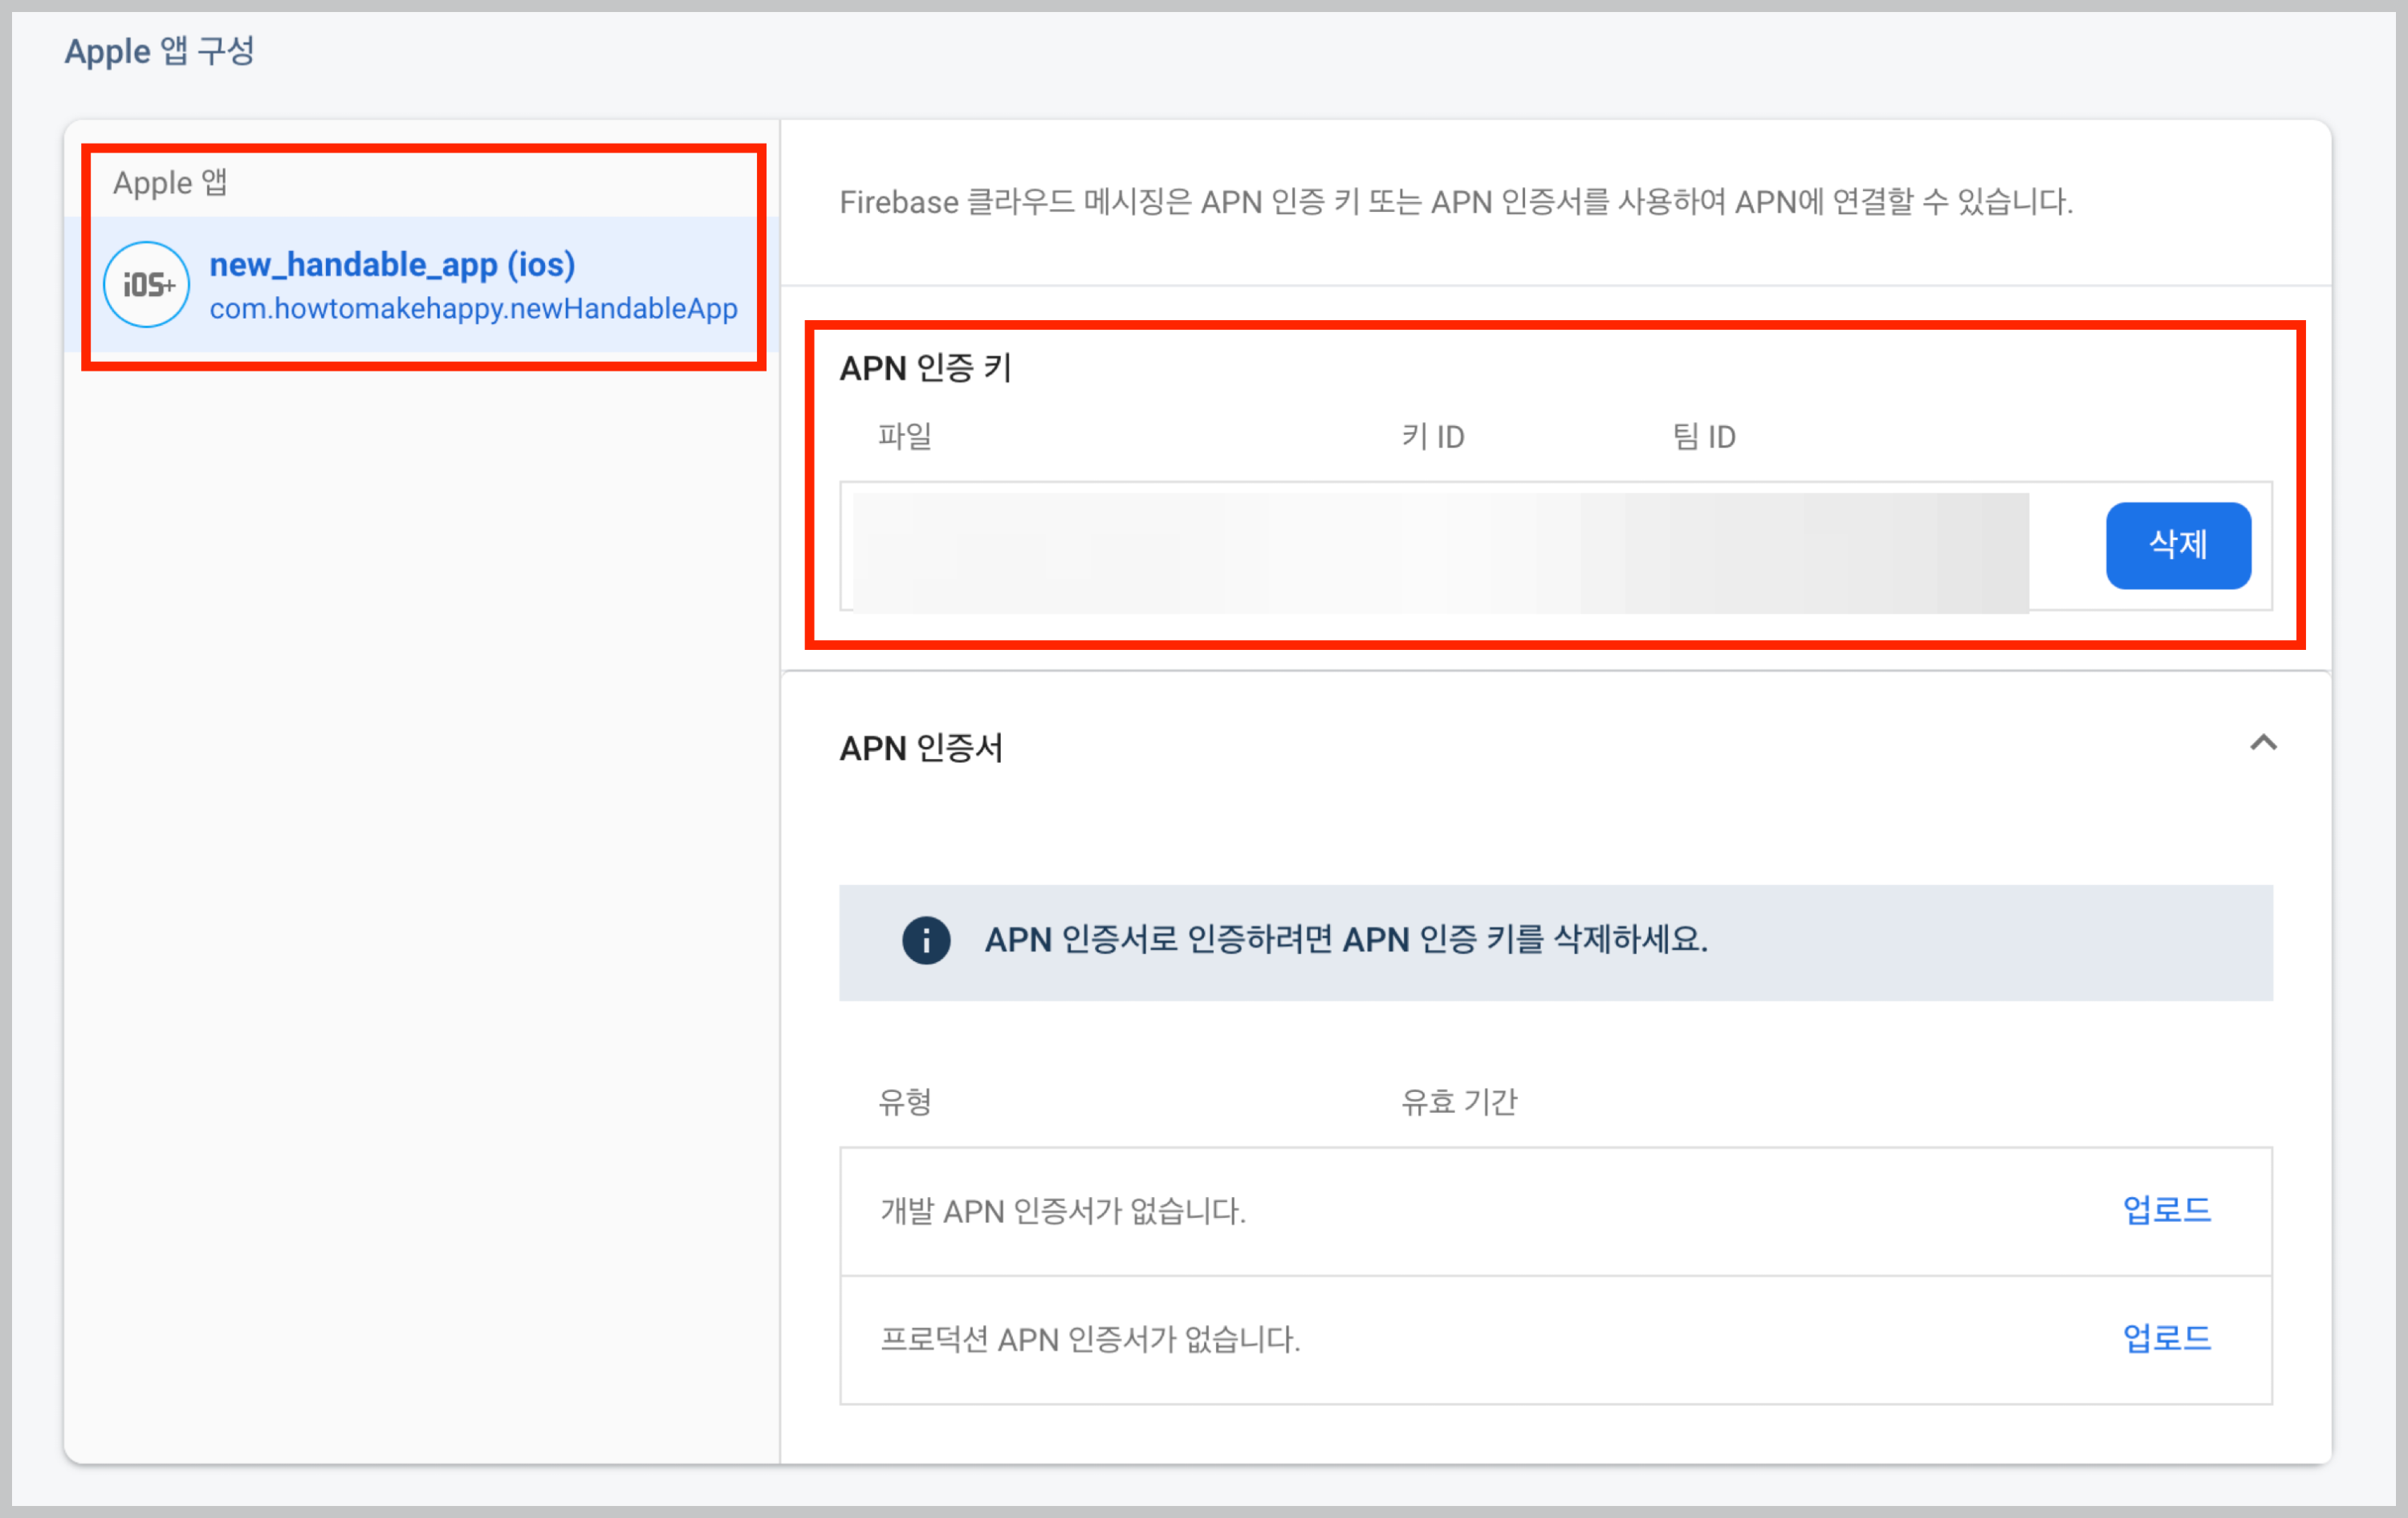Click the 유효 기간 column header
2408x1518 pixels.
pyautogui.click(x=1458, y=1102)
